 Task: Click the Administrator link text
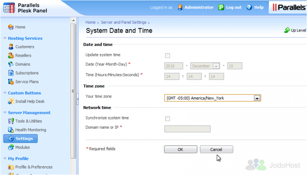pos(199,7)
